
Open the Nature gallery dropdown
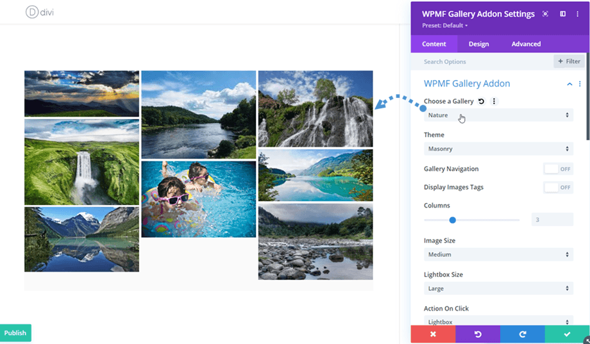pyautogui.click(x=498, y=115)
